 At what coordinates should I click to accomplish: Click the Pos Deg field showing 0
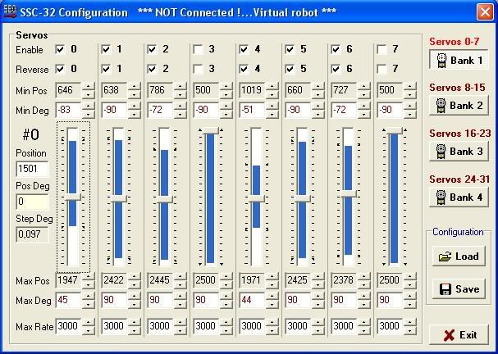point(32,202)
